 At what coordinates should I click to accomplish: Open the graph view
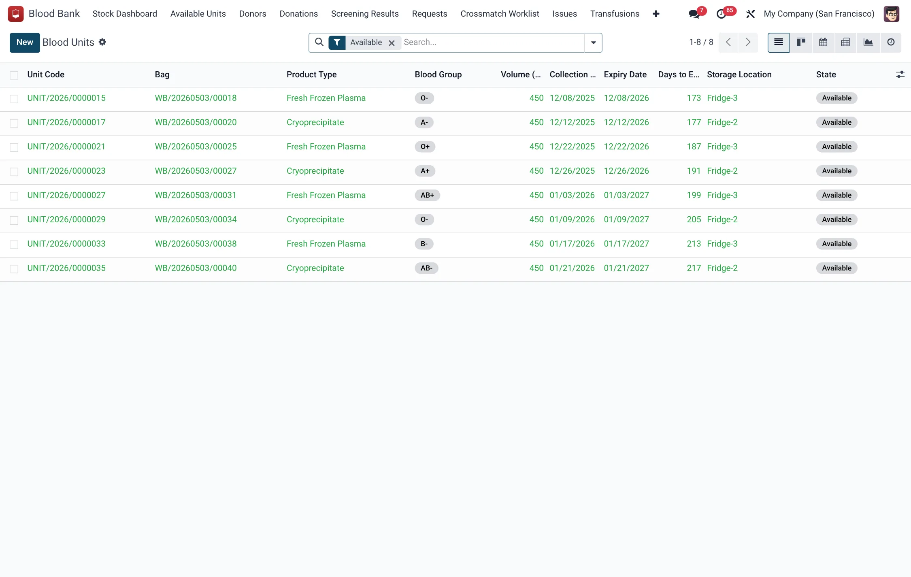[x=868, y=43]
